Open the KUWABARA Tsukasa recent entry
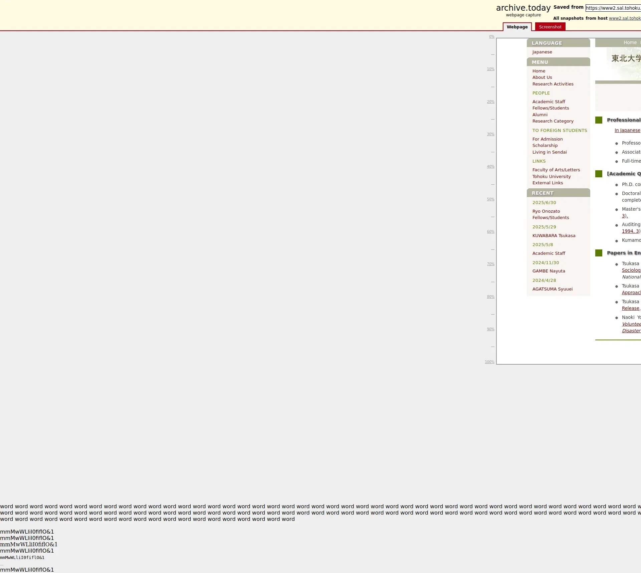The width and height of the screenshot is (641, 573). (554, 236)
